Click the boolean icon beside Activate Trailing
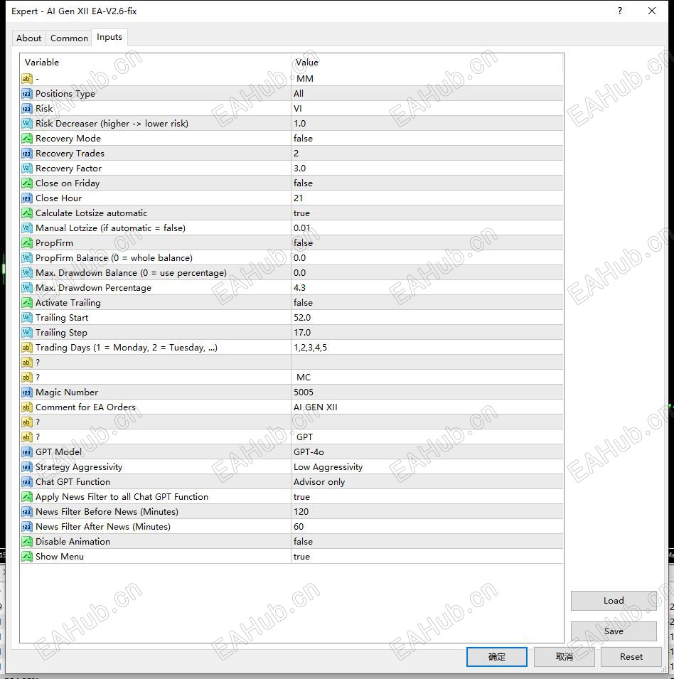This screenshot has width=674, height=679. point(27,303)
